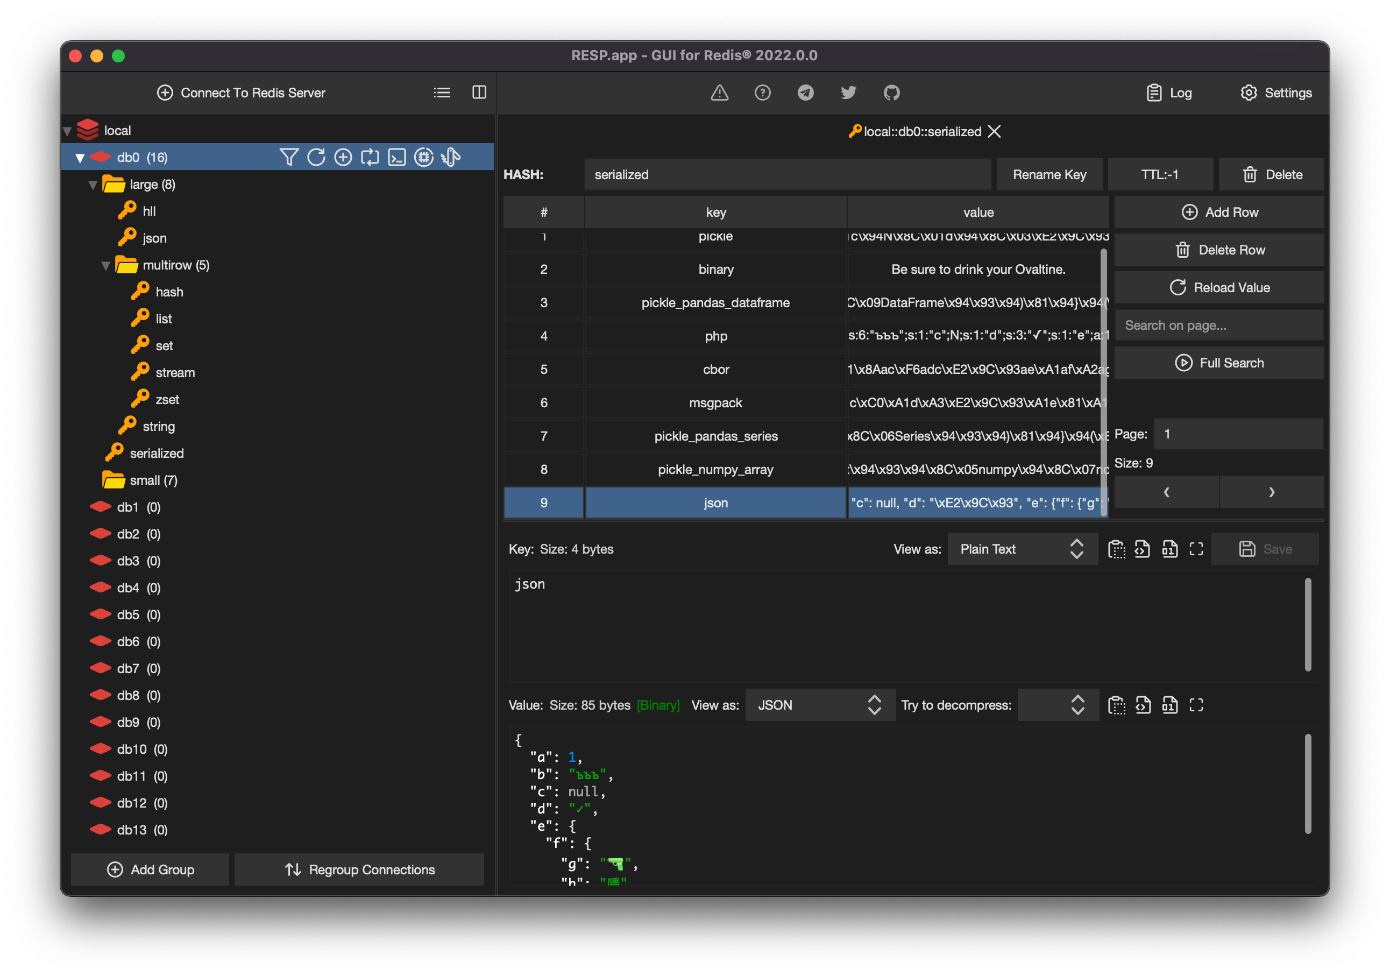This screenshot has height=976, width=1390.
Task: Select row 2 with binary key
Action: pyautogui.click(x=715, y=270)
